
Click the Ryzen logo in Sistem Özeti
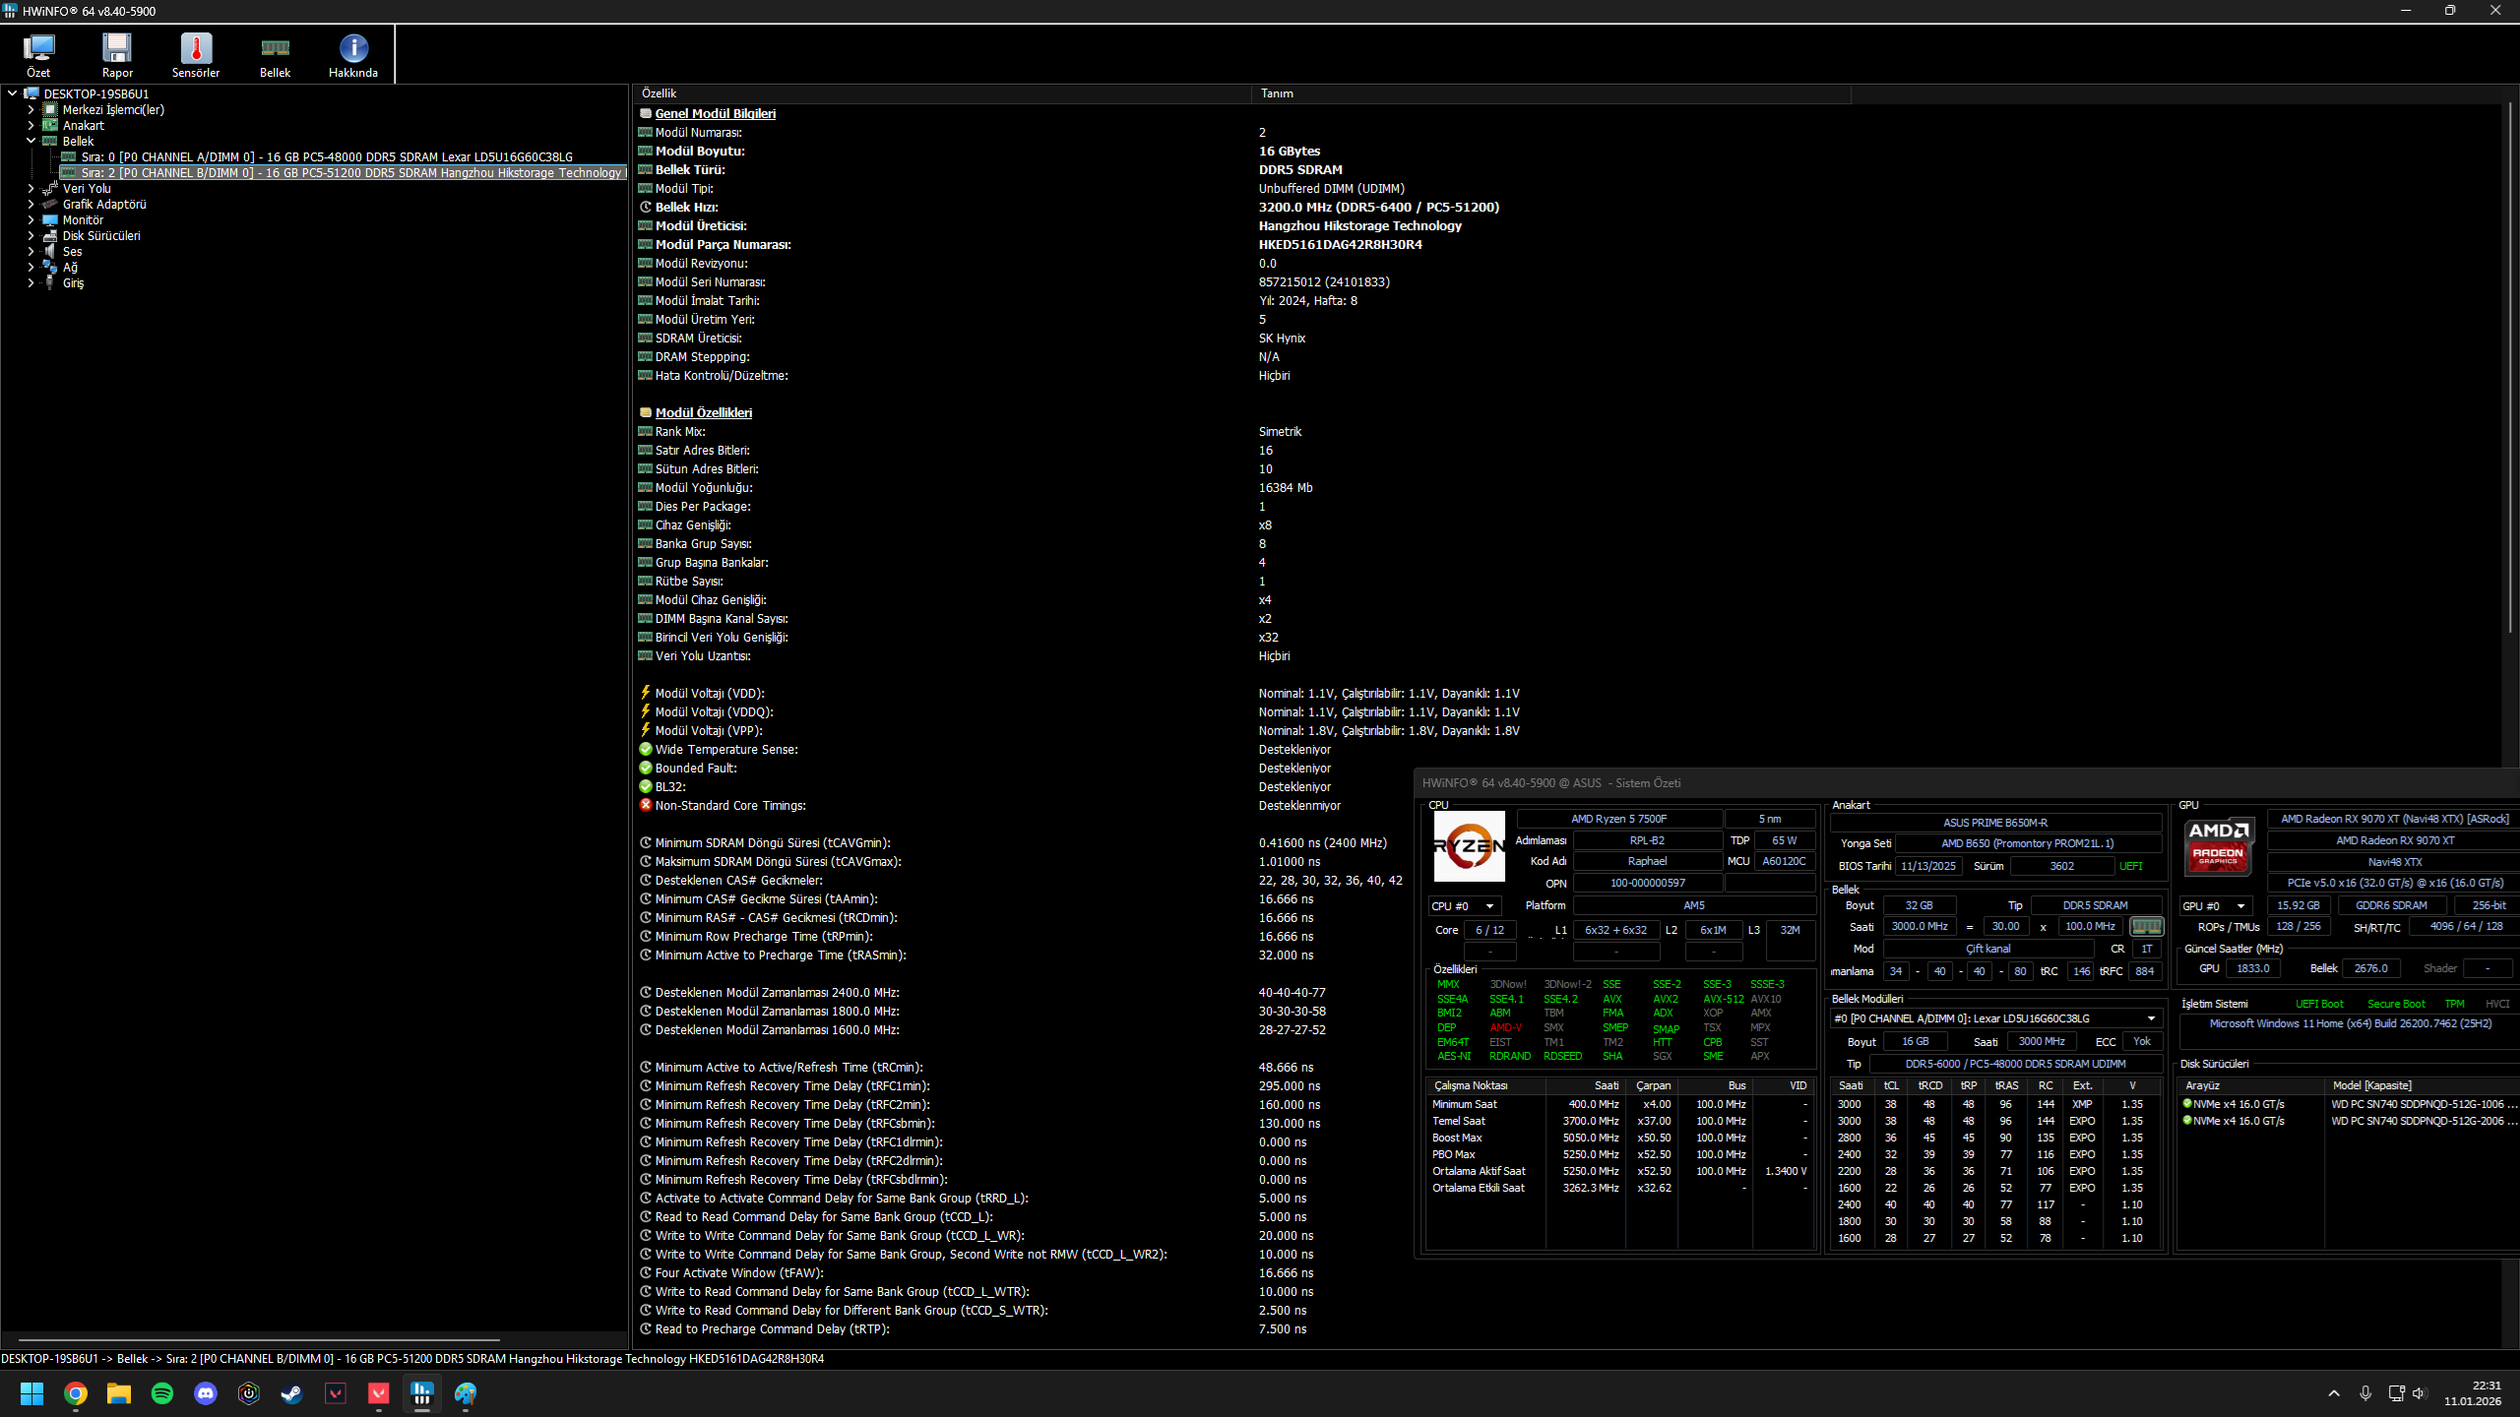pyautogui.click(x=1469, y=846)
